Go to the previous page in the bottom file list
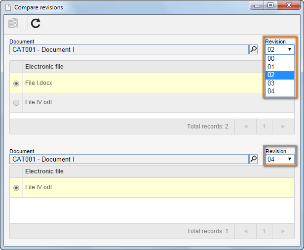Screen dimensions: 304x250 [246, 231]
